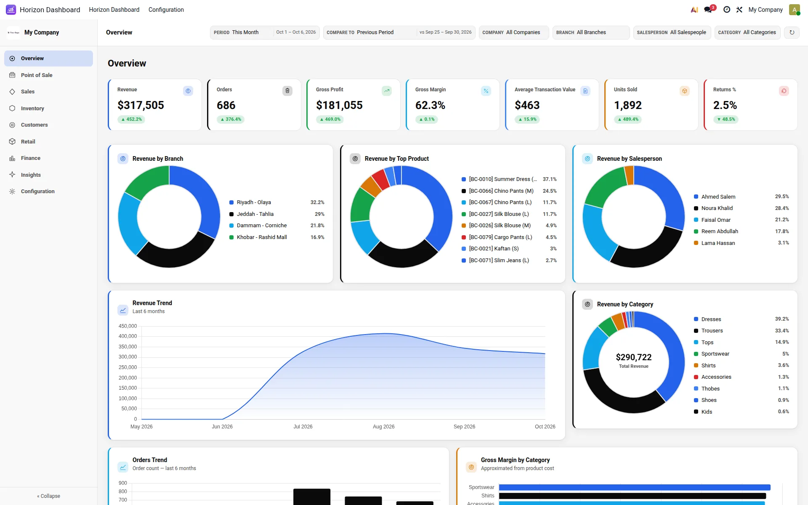This screenshot has width=808, height=505.
Task: Toggle Riyadh - Olaya legend swatch
Action: (231, 202)
